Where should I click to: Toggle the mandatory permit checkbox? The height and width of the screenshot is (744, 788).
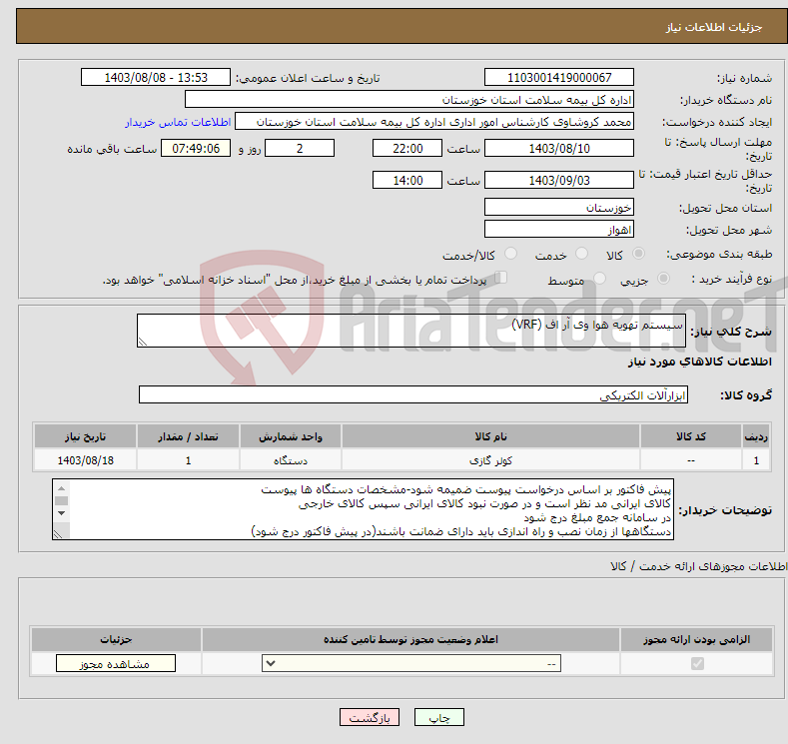pos(697,664)
